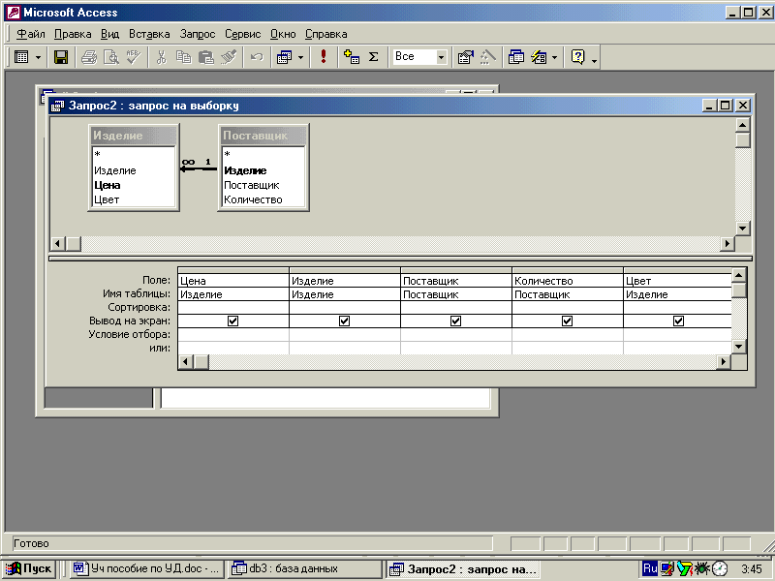
Task: Open the Файл menu
Action: pyautogui.click(x=31, y=34)
